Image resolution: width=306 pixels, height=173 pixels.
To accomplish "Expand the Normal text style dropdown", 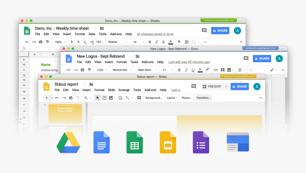I will pos(122,70).
